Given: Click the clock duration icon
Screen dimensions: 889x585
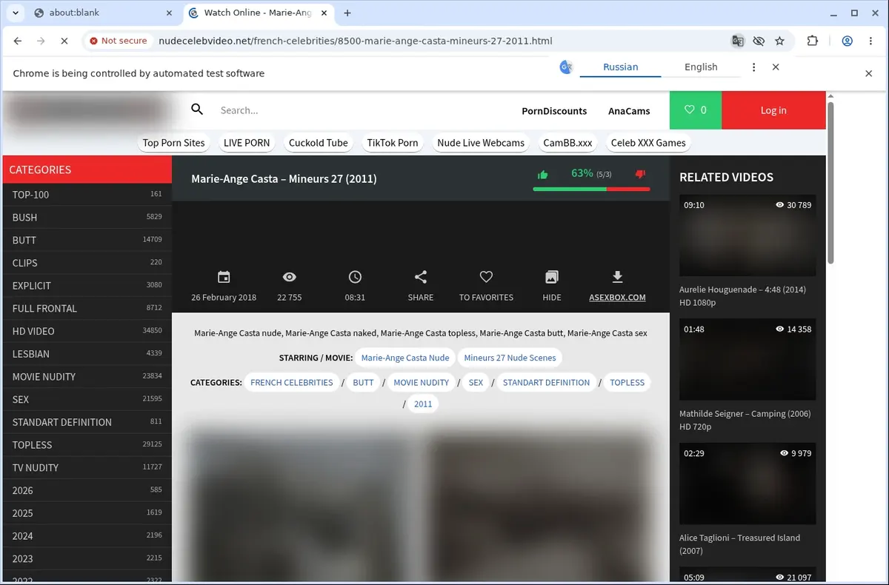Looking at the screenshot, I should point(355,277).
